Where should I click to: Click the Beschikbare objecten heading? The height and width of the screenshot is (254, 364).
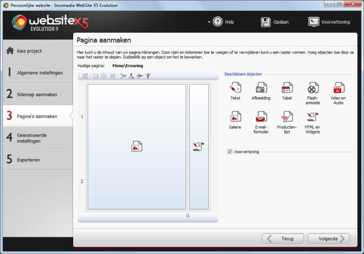click(x=243, y=74)
